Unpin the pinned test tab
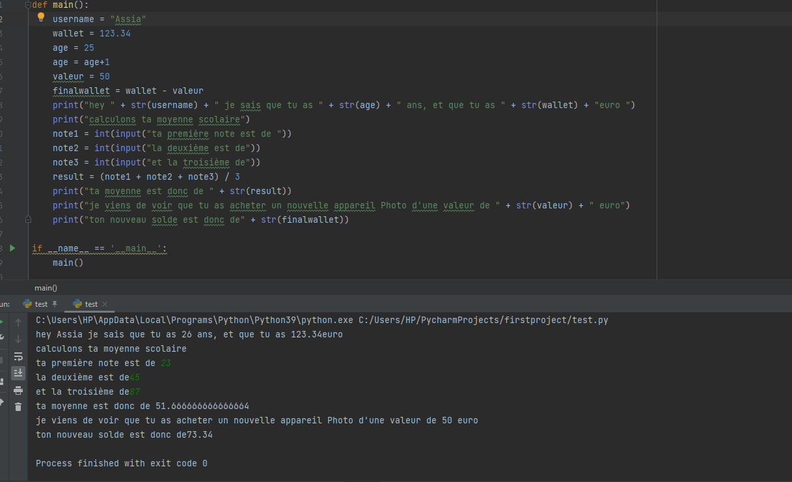 [x=55, y=304]
